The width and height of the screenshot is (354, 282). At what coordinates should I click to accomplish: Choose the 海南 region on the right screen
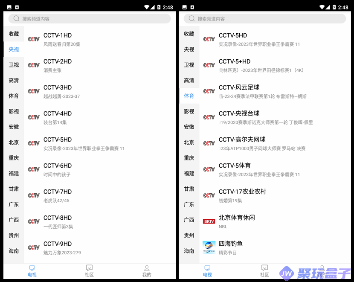[x=189, y=251]
